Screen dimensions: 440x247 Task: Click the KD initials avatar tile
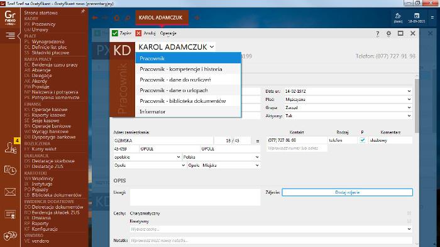pyautogui.click(x=122, y=51)
